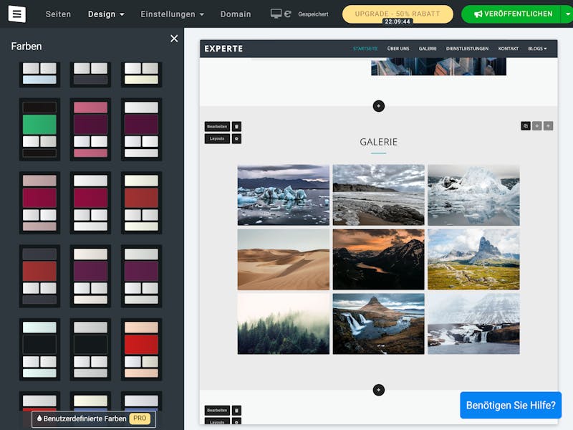Screen dimensions: 573x430
Task: Select the crimson palette with dusty pink bars
Action: [39, 203]
